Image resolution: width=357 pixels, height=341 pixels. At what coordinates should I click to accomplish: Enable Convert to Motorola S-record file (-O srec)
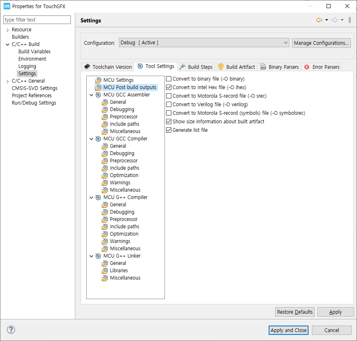point(169,96)
